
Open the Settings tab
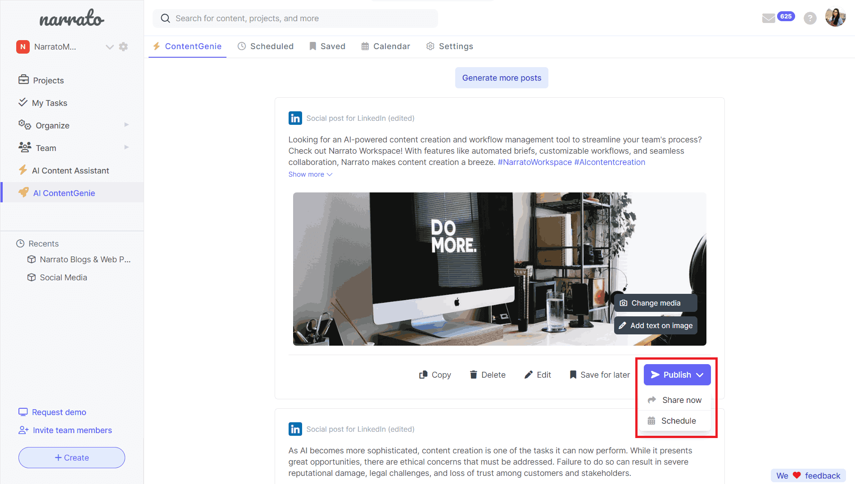450,46
